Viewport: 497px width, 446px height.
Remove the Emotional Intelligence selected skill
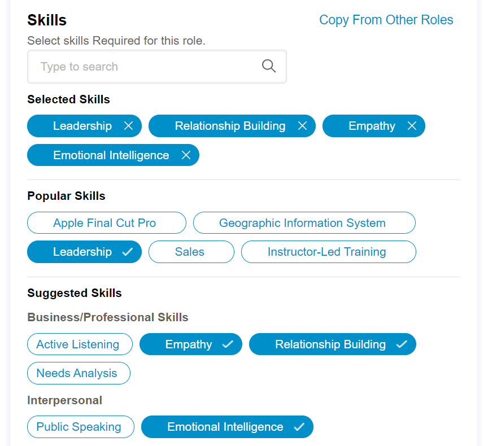tap(186, 155)
